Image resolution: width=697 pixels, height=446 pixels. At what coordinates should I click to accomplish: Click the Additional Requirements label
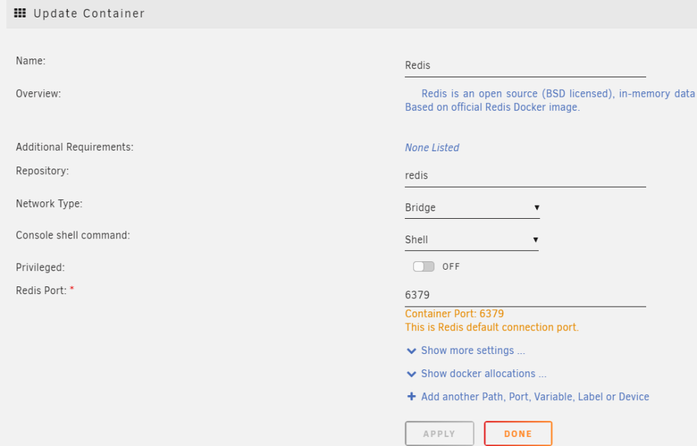coord(75,147)
